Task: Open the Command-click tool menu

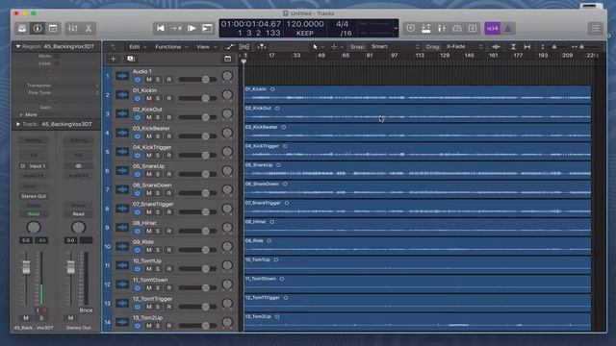Action: (x=337, y=47)
